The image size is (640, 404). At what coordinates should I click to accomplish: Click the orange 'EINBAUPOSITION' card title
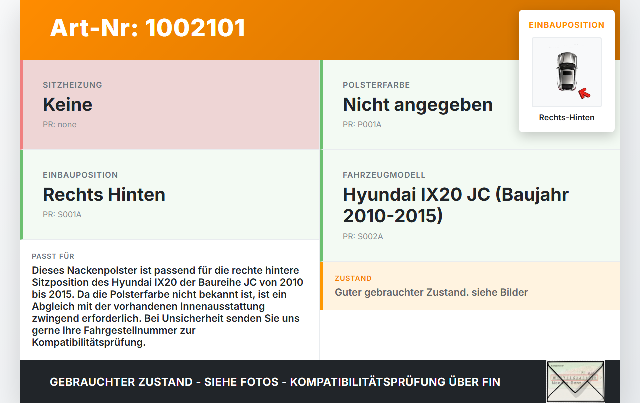pyautogui.click(x=567, y=25)
